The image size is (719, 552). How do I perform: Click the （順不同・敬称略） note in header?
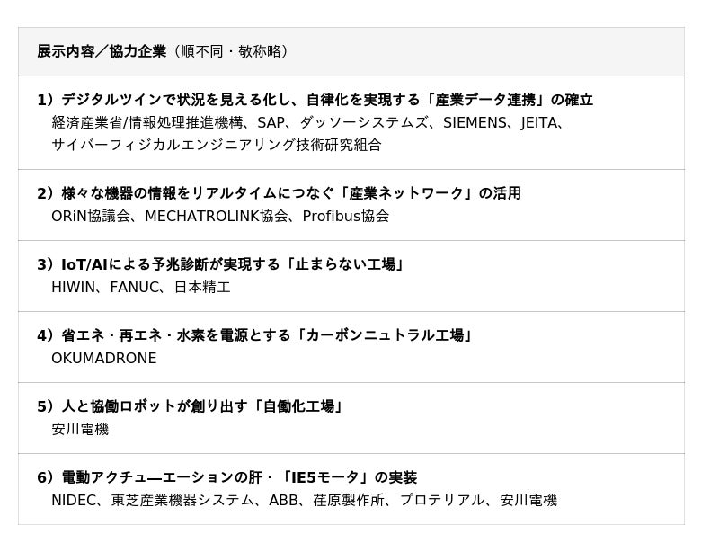(232, 51)
